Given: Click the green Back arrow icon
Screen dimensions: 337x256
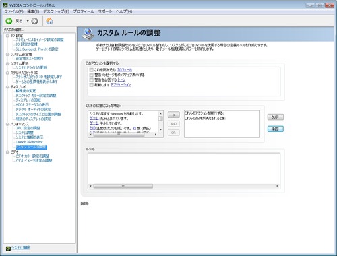Looking at the screenshot, I should click(x=9, y=21).
